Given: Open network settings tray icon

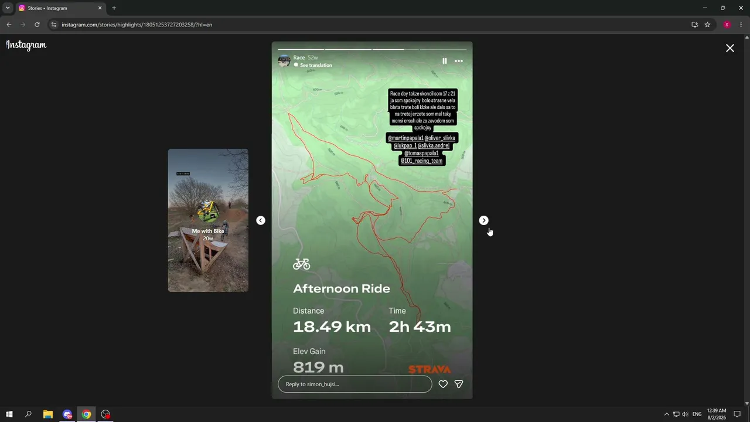Looking at the screenshot, I should point(676,414).
